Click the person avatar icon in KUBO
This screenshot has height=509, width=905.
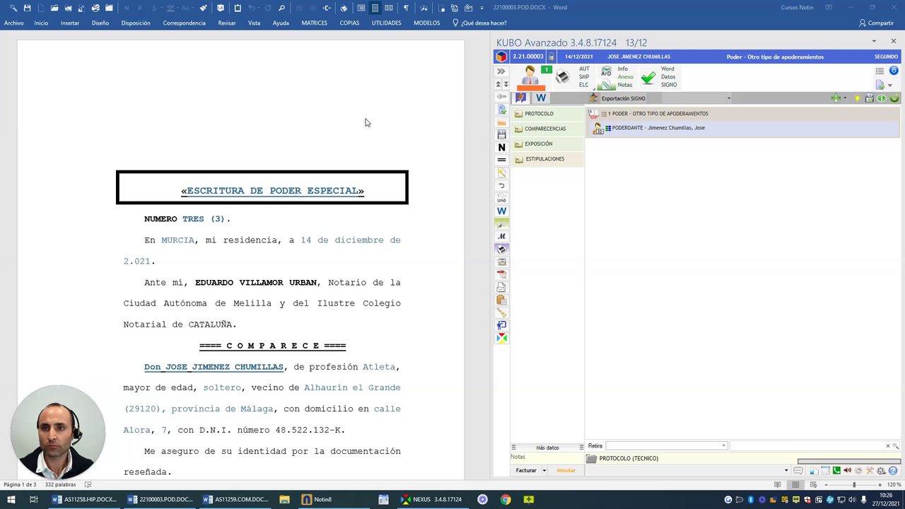click(x=530, y=76)
